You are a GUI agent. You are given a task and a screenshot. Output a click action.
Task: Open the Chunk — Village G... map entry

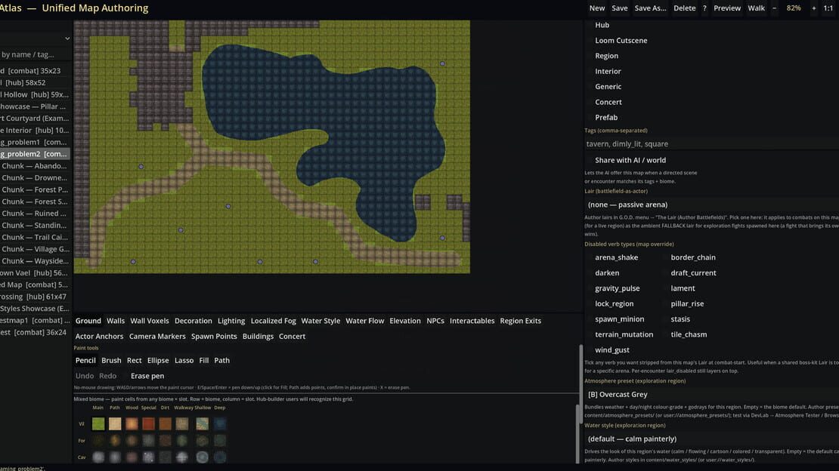(x=36, y=249)
